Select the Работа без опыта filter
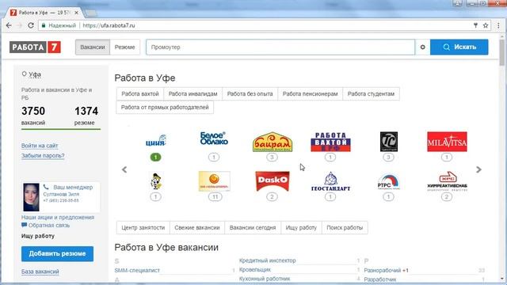The width and height of the screenshot is (507, 285). click(x=250, y=93)
